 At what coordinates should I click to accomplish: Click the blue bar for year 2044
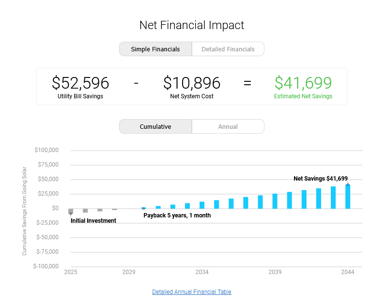pos(348,197)
